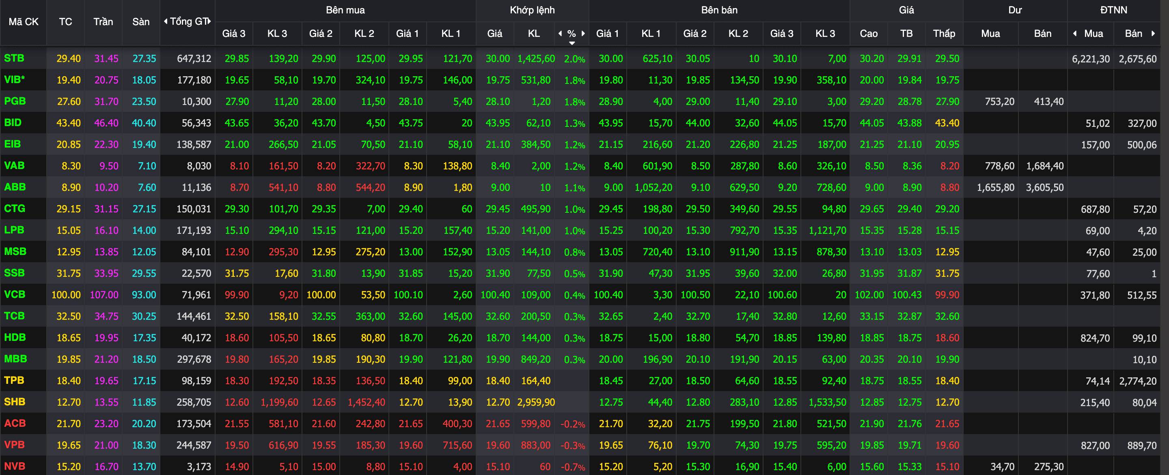
Task: Click Cao high price header
Action: (x=869, y=34)
